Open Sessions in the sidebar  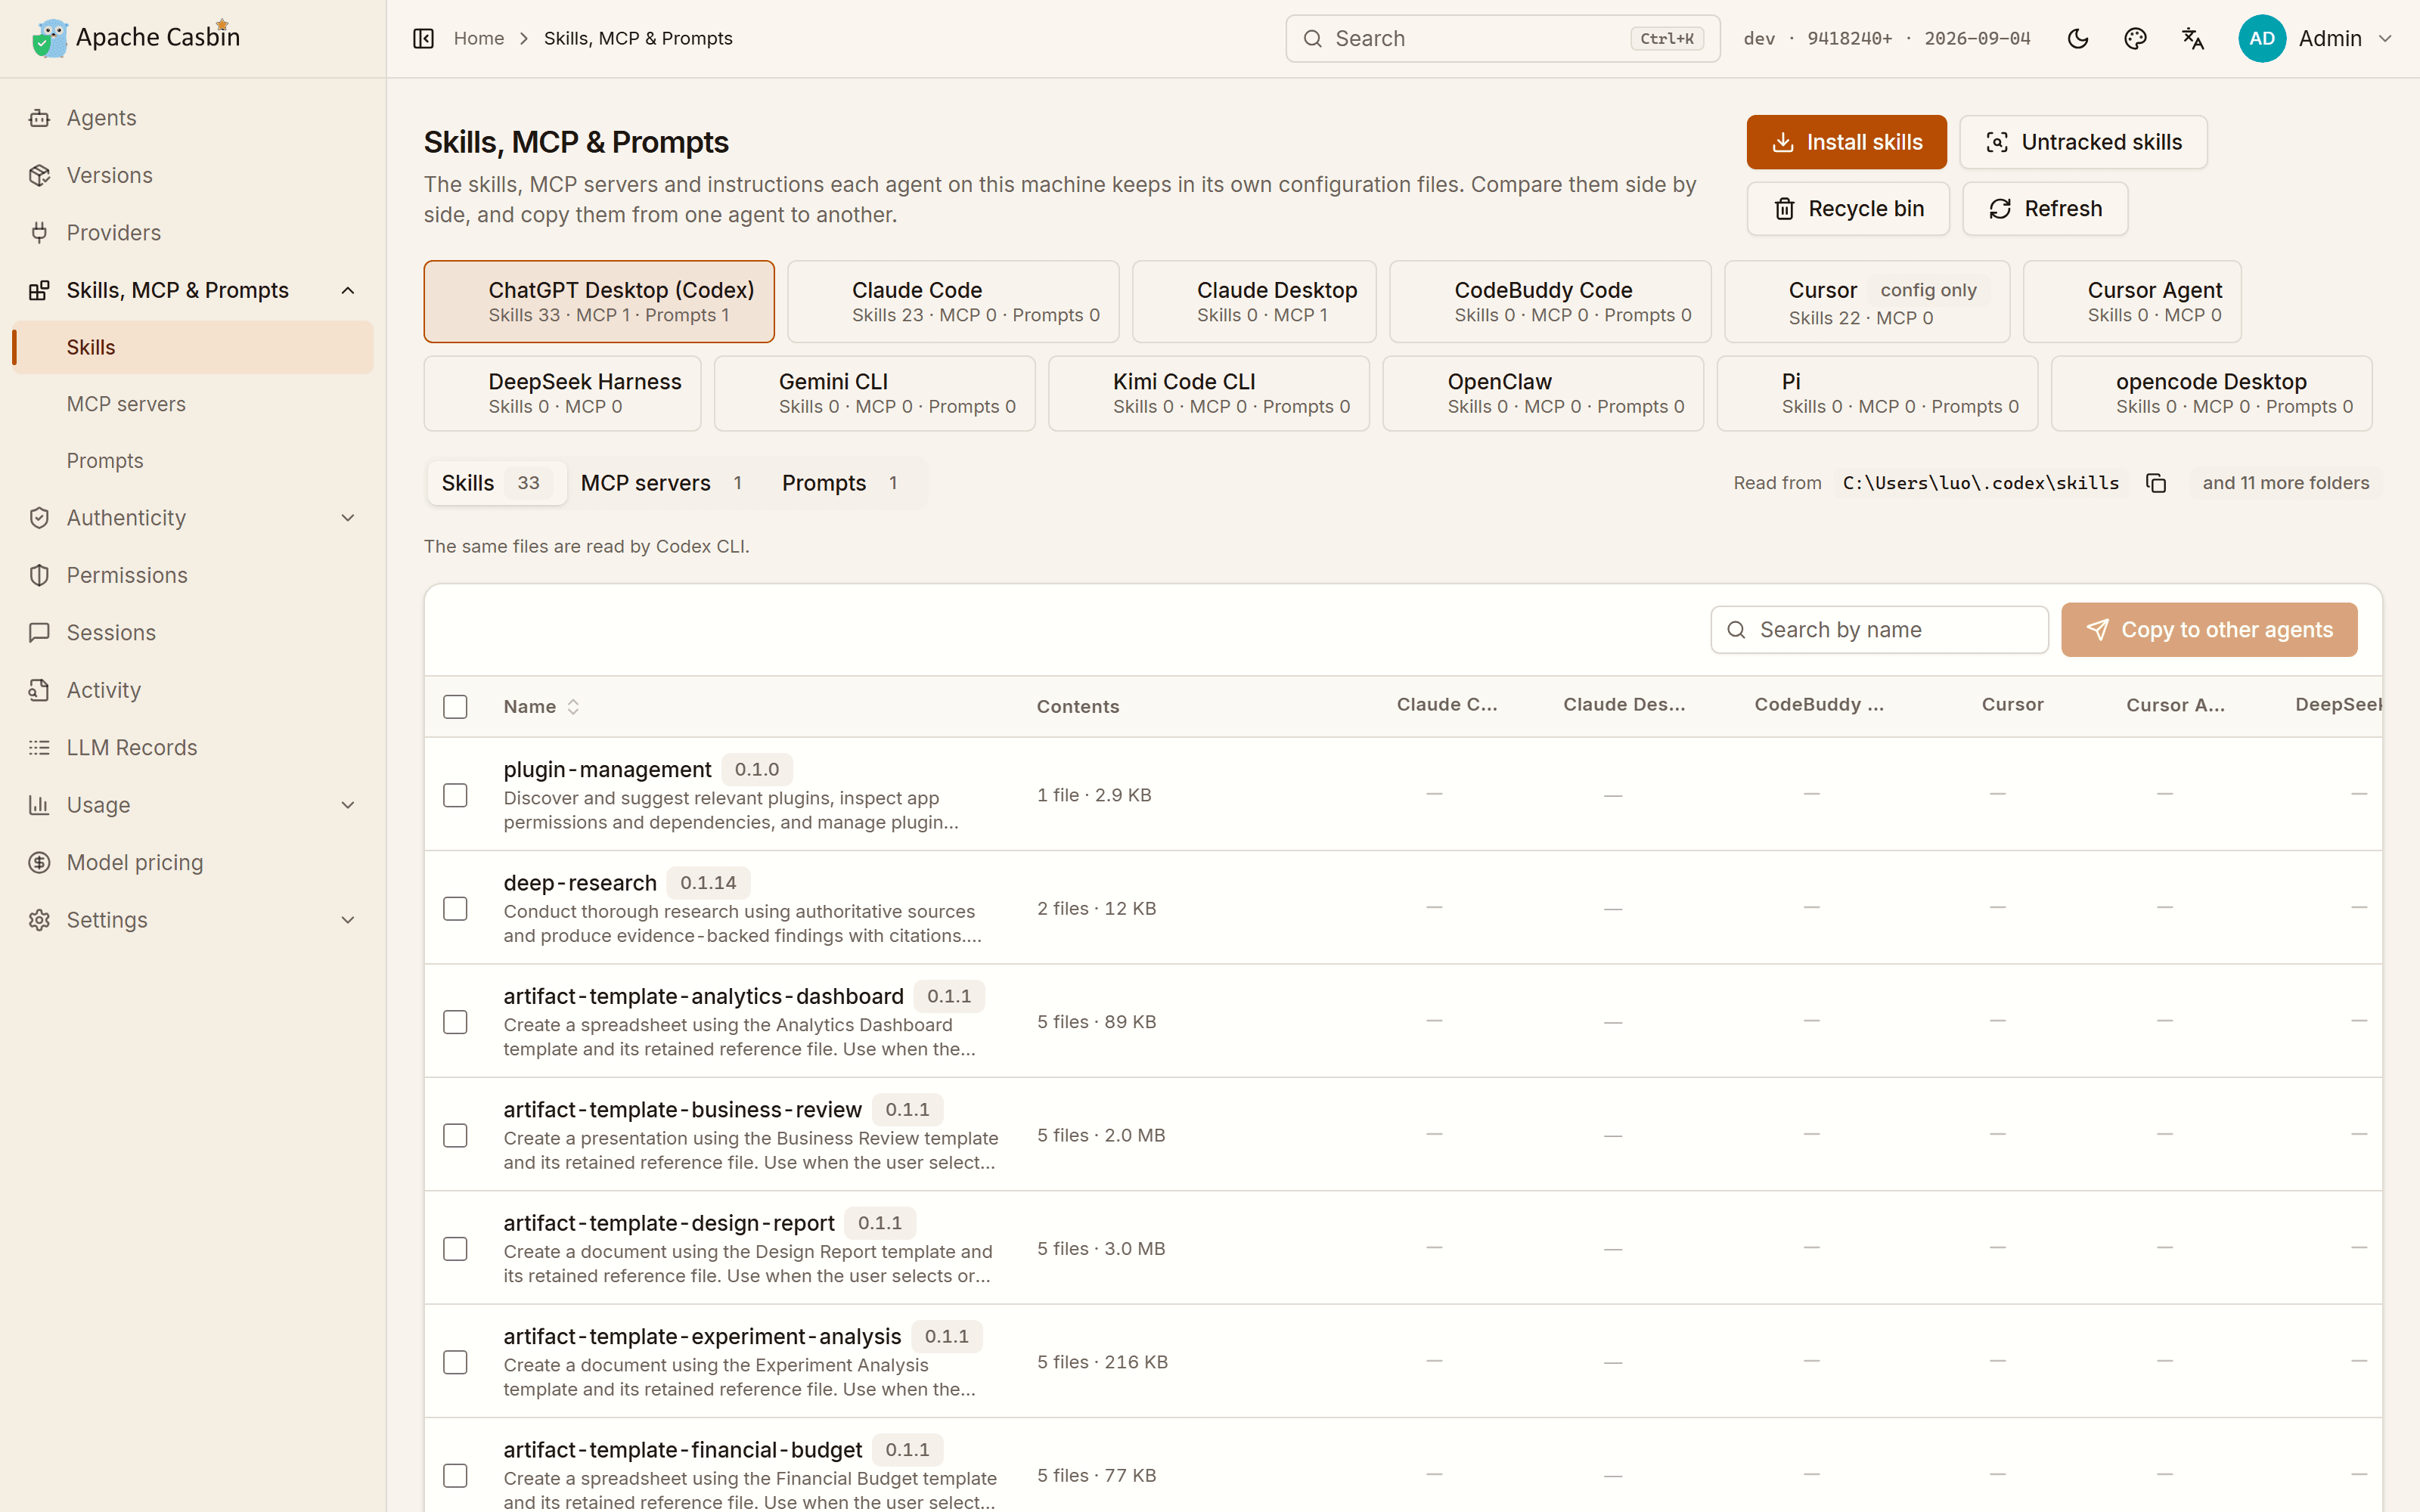point(193,633)
